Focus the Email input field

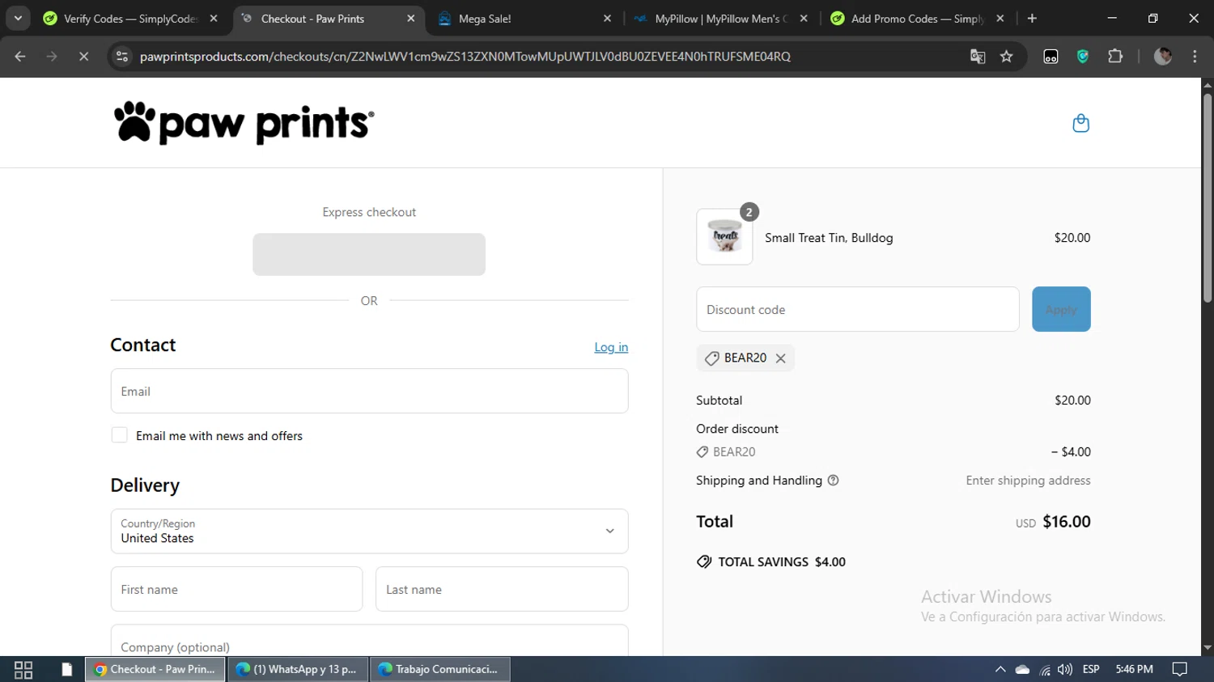click(x=369, y=391)
